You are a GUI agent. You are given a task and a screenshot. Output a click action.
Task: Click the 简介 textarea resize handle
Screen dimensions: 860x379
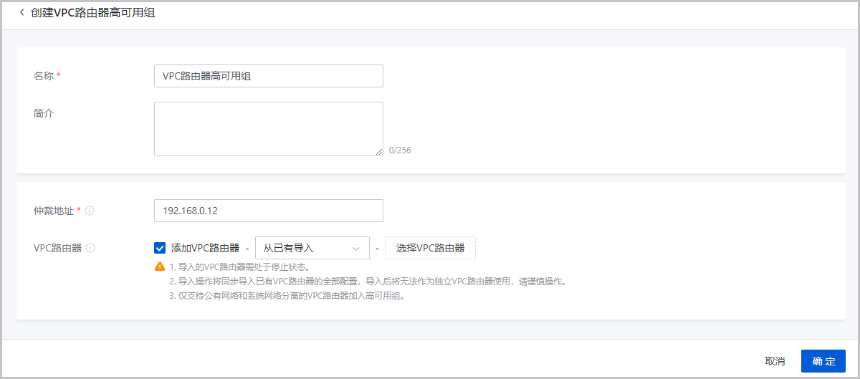[x=378, y=151]
